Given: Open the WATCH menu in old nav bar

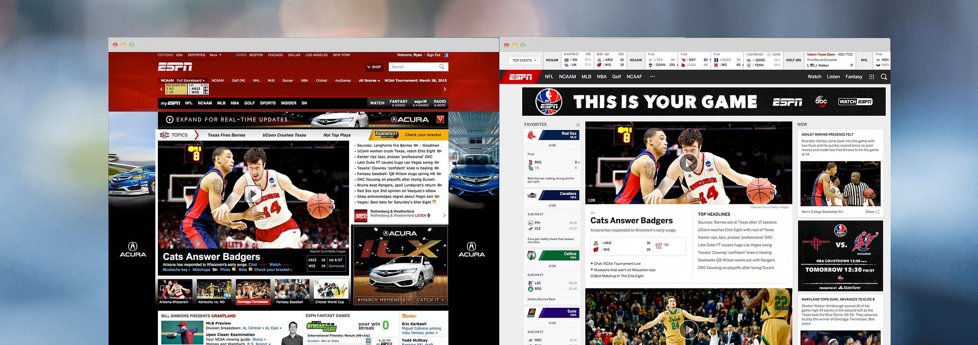Looking at the screenshot, I should point(377,103).
